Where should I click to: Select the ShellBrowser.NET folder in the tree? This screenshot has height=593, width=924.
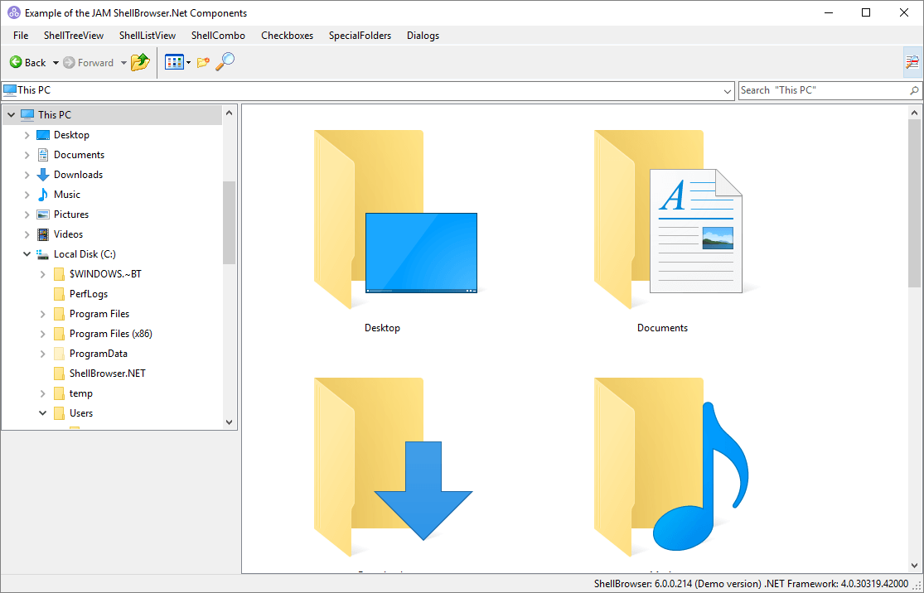[x=109, y=373]
